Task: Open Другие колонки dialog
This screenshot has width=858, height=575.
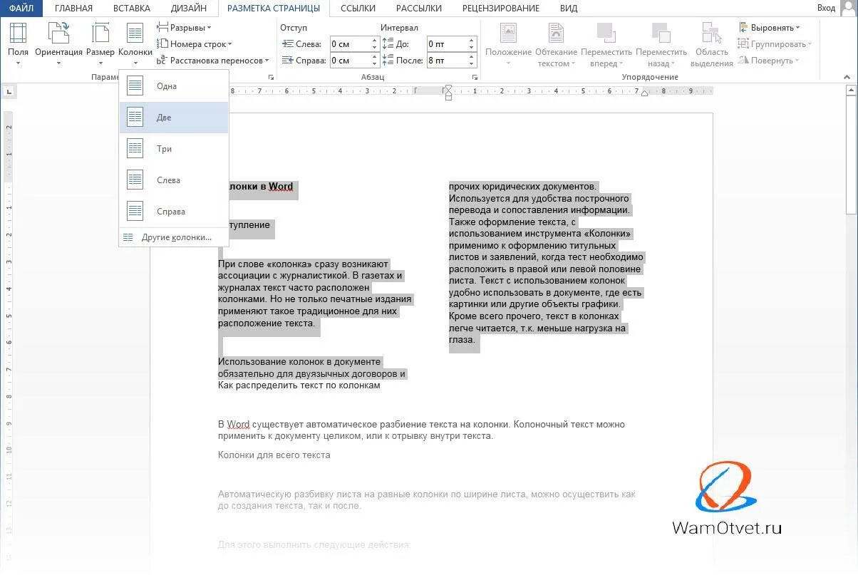Action: coord(174,237)
